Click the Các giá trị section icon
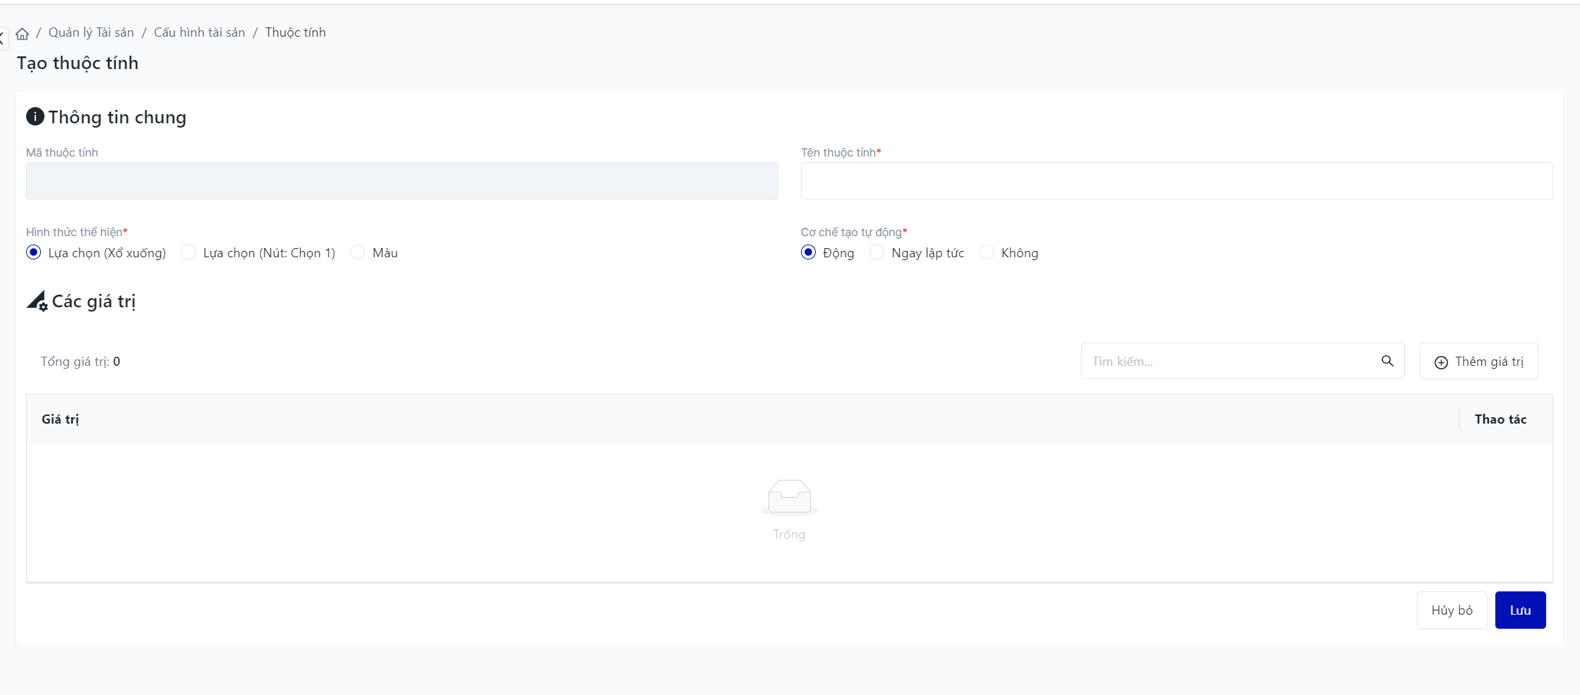The width and height of the screenshot is (1580, 695). 37,301
